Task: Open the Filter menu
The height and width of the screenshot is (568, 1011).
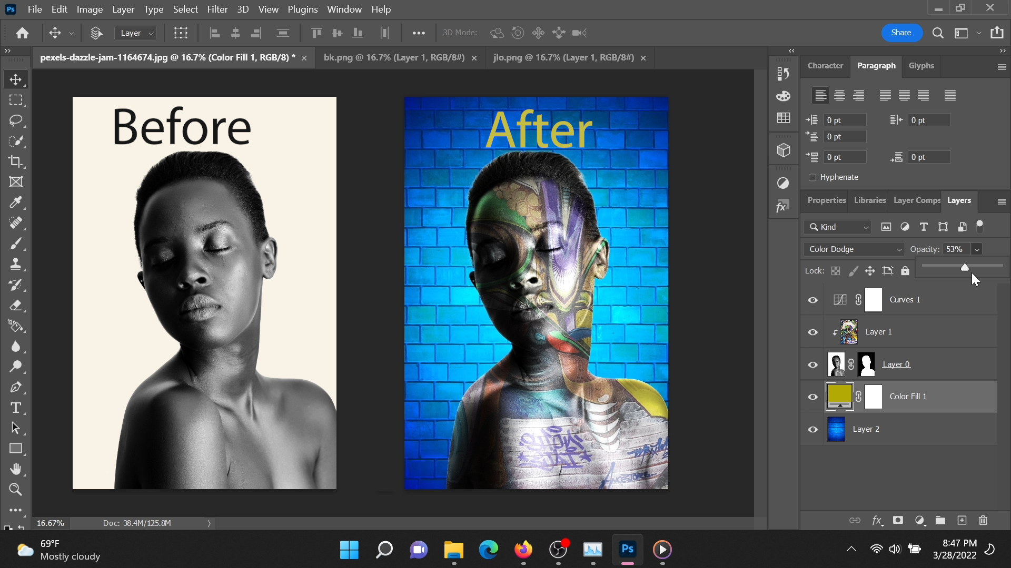Action: (x=217, y=9)
